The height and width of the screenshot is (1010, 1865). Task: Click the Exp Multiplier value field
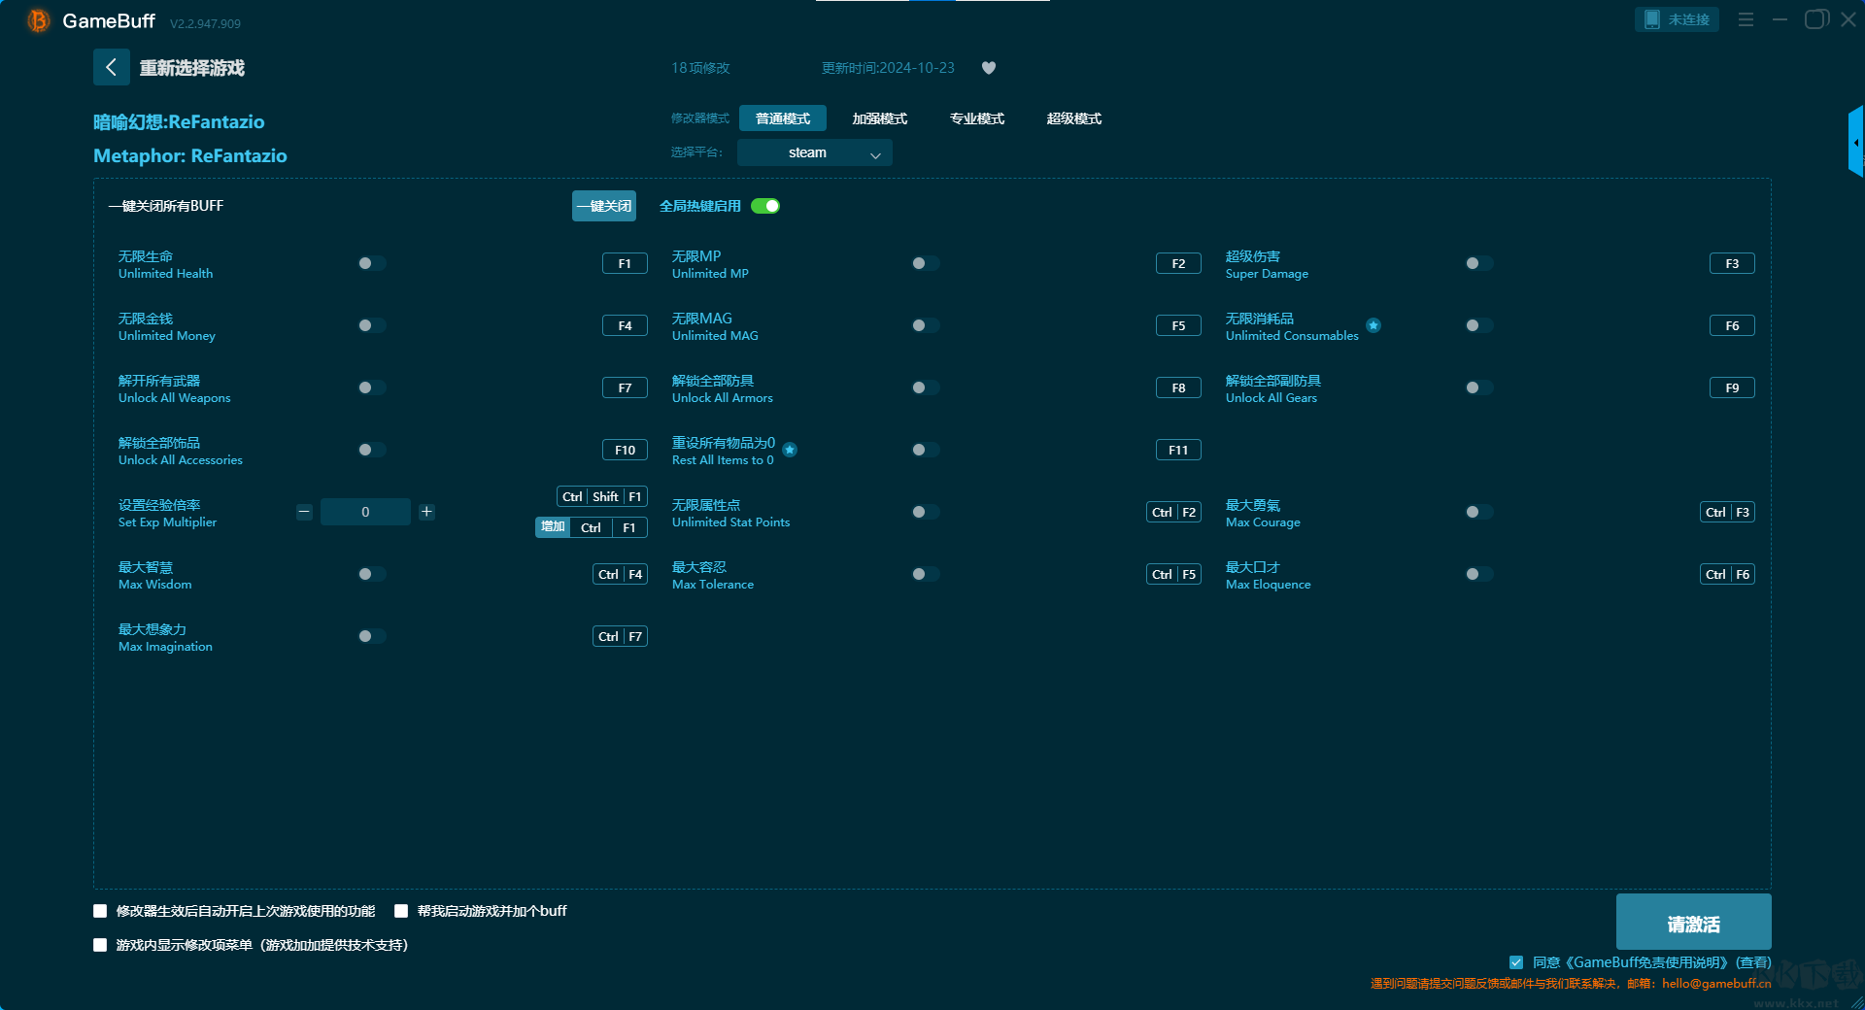coord(365,512)
